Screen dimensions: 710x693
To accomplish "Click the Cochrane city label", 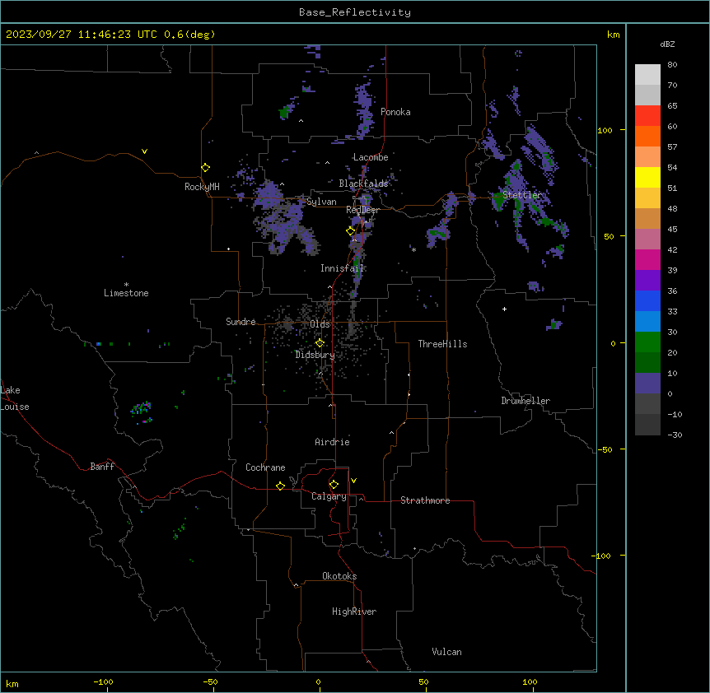I will [265, 467].
